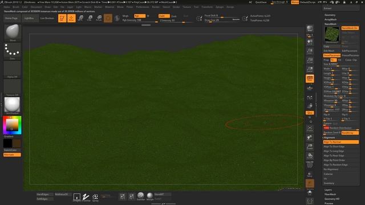Open the SkinShade4 material selector
Screen dimensions: 365x205
point(13,106)
